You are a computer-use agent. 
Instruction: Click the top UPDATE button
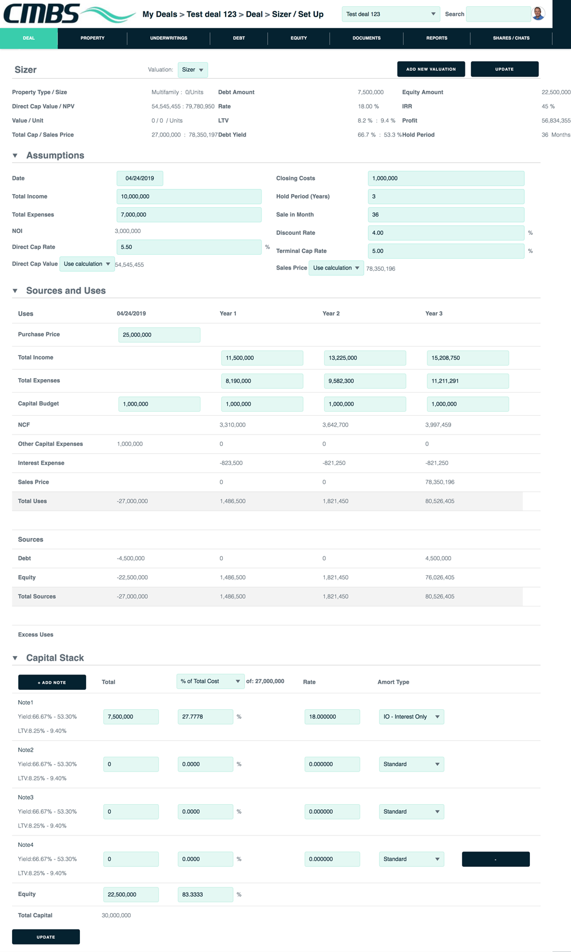[505, 69]
